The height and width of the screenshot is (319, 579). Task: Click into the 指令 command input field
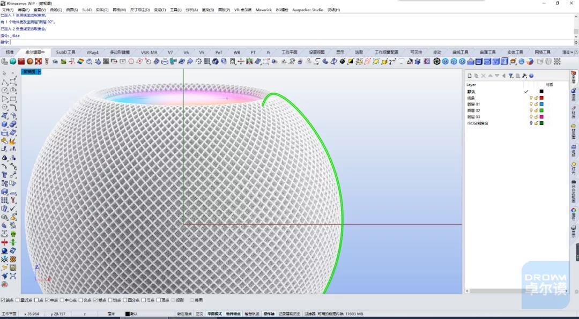292,42
